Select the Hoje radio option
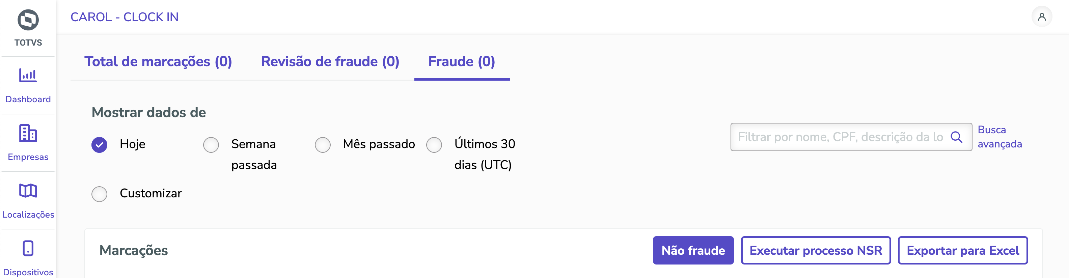The height and width of the screenshot is (278, 1069). pyautogui.click(x=99, y=145)
